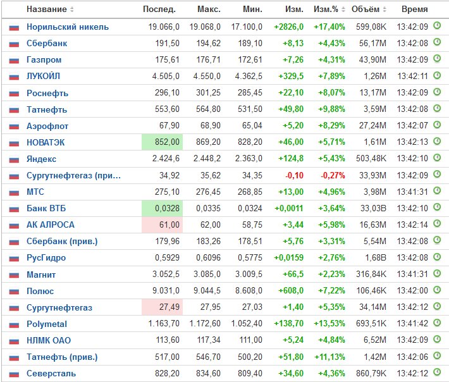Open the АК АЛРОСА stock link
The height and width of the screenshot is (382, 449).
coord(51,225)
